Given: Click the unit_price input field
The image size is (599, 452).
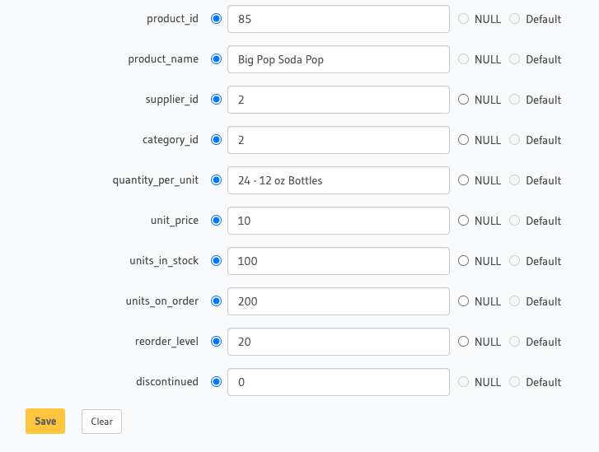Looking at the screenshot, I should [x=338, y=221].
